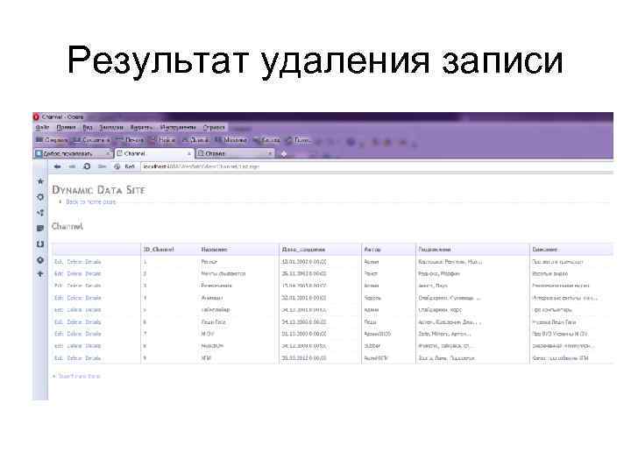Viewport: 631px width, 473px height.
Task: Open the gear-shaped panel icon in the sidebar
Action: pyautogui.click(x=40, y=197)
